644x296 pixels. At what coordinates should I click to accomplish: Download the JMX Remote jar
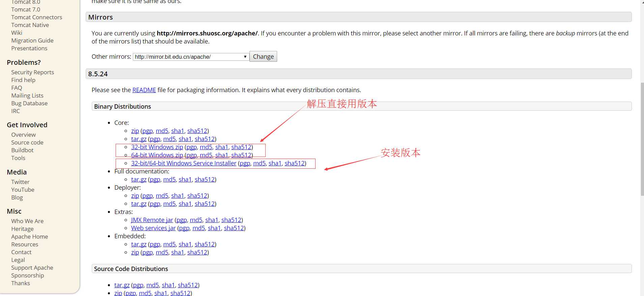(152, 220)
